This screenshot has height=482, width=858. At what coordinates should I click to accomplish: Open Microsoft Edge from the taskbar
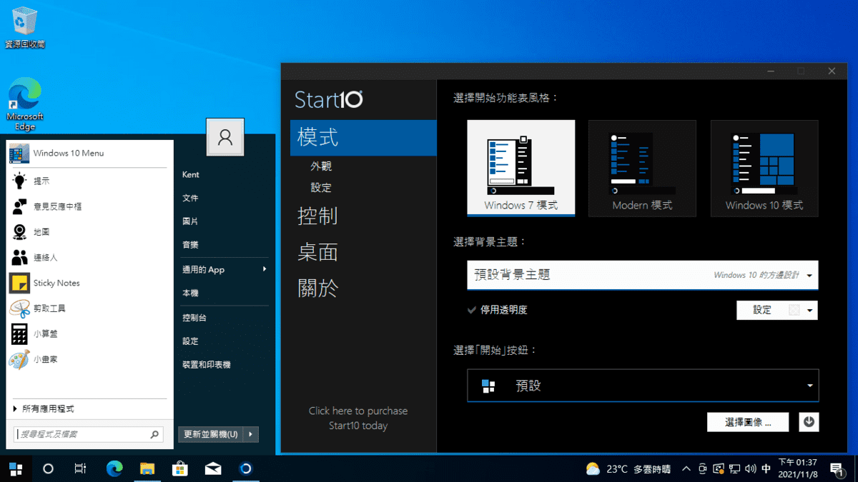pos(114,469)
